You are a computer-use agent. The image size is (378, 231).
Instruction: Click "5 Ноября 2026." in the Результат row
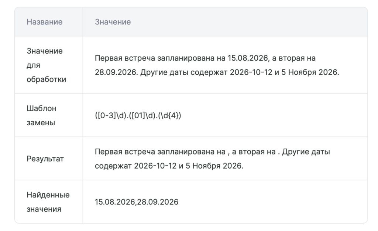[214, 166]
